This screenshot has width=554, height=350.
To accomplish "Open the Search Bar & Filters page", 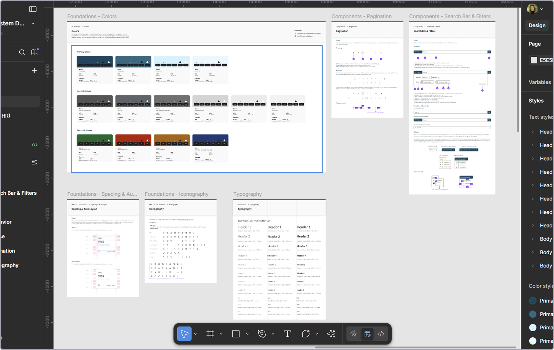I will pos(19,193).
